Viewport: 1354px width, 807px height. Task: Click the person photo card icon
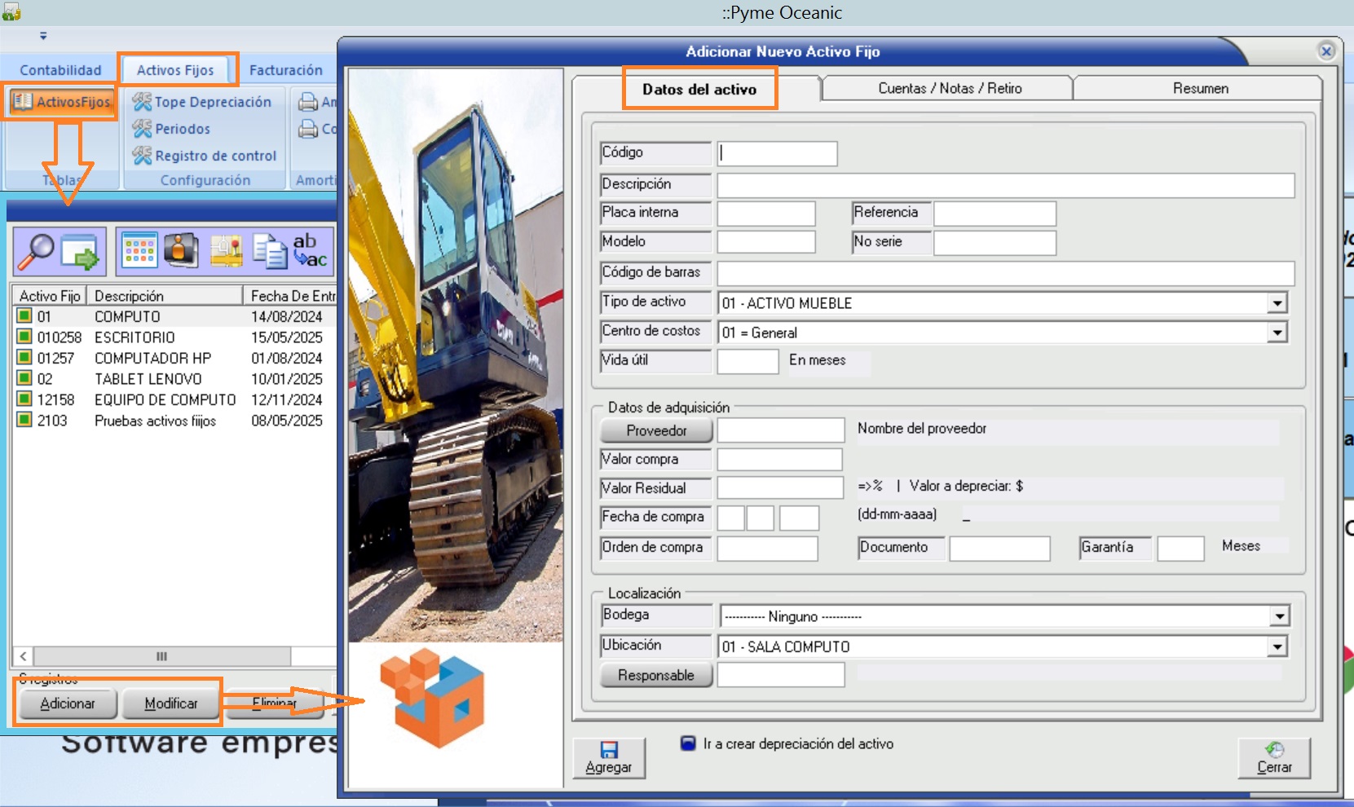pos(181,250)
